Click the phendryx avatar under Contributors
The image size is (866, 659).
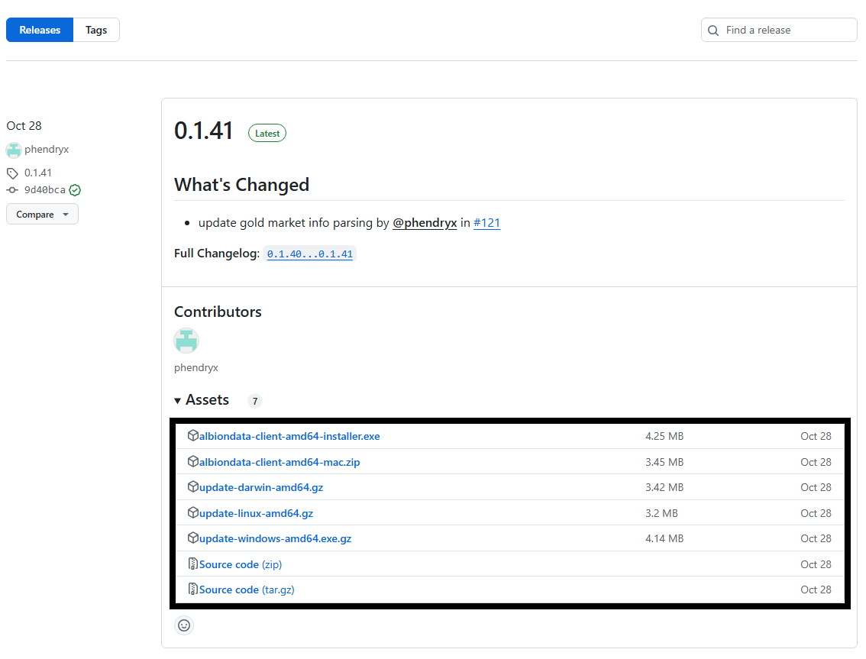click(x=186, y=341)
